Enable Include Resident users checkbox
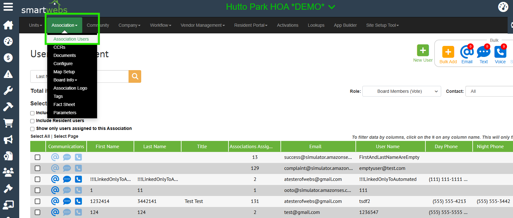Image resolution: width=513 pixels, height=218 pixels. (32, 121)
